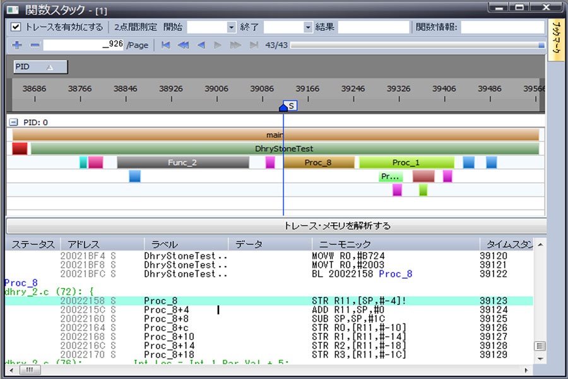This screenshot has width=568, height=379.
Task: Move the page position slider
Action: tap(541, 45)
